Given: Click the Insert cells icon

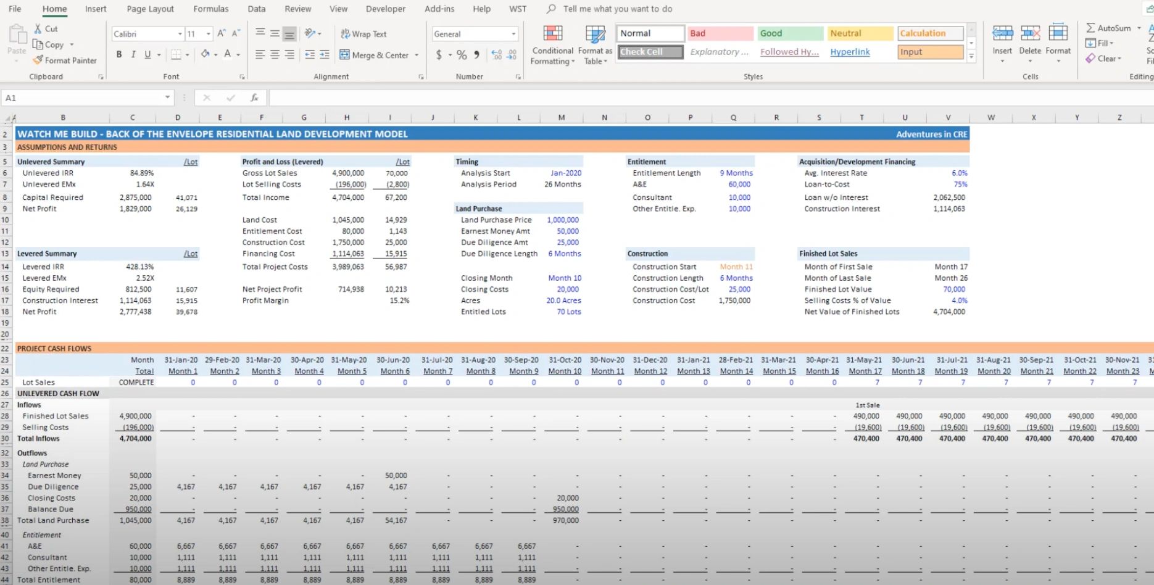Looking at the screenshot, I should [1002, 35].
